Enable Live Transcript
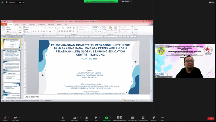 click(132, 119)
